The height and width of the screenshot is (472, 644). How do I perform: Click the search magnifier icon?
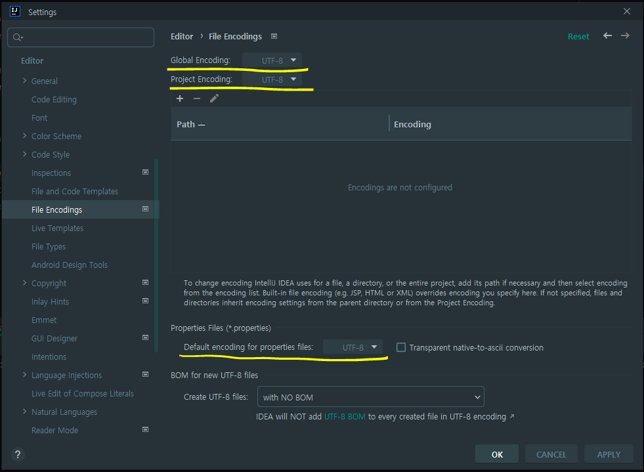tap(18, 37)
